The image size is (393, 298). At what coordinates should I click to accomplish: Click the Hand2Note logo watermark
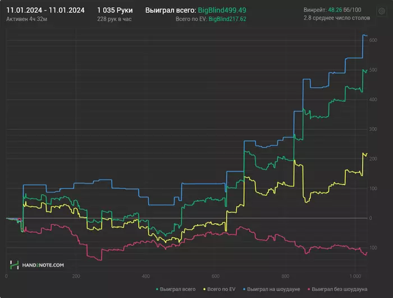click(37, 264)
